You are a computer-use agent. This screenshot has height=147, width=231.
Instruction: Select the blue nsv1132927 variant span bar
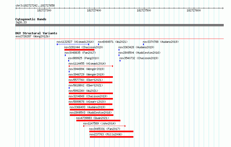[73, 44]
